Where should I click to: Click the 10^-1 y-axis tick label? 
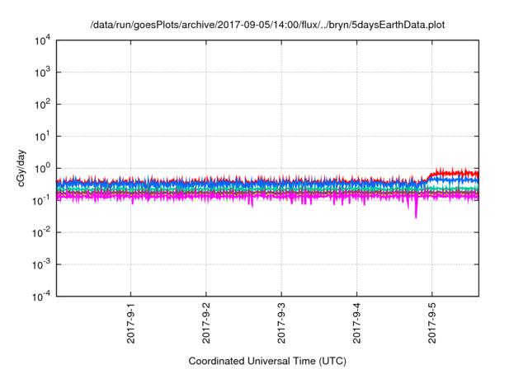click(x=42, y=201)
